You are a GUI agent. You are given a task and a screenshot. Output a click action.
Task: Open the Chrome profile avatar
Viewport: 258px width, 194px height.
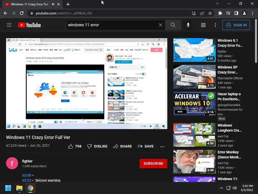(x=244, y=13)
